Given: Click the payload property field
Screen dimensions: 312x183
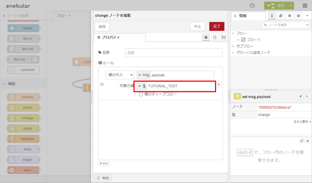Looking at the screenshot, I should pyautogui.click(x=182, y=75).
